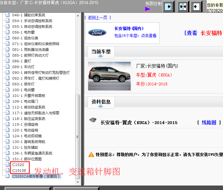Click document icon beside 120-1 电动座椅
Viewport: 223px width, 190px height.
[x=8, y=130]
